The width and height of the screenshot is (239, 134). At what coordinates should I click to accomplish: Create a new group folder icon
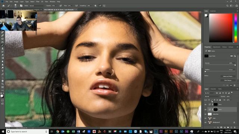(x=228, y=127)
